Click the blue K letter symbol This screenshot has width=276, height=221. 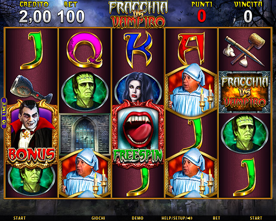coord(138,50)
